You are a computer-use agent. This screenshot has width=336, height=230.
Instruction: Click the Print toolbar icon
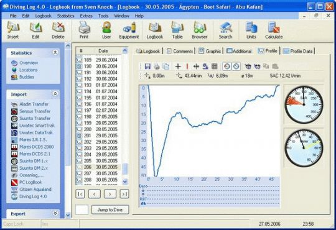coord(84,30)
